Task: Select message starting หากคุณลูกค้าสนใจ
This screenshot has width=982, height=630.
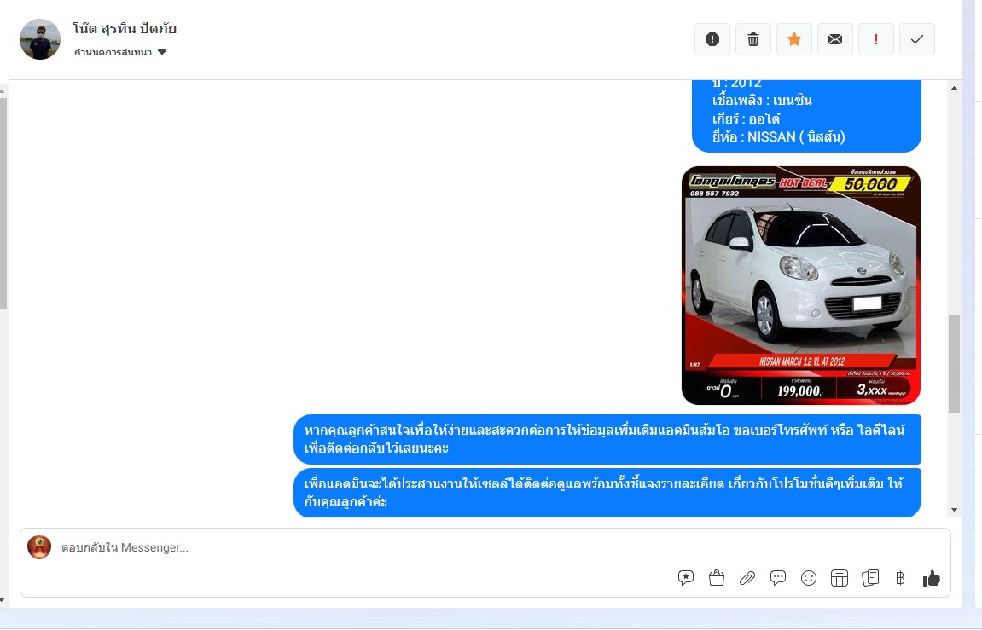Action: pos(607,439)
